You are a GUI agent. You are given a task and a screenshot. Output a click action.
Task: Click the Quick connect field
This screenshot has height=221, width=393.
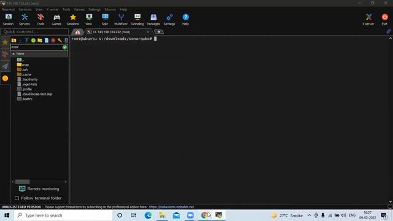(x=34, y=31)
